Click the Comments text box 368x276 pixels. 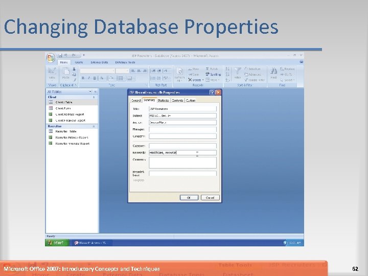click(182, 163)
